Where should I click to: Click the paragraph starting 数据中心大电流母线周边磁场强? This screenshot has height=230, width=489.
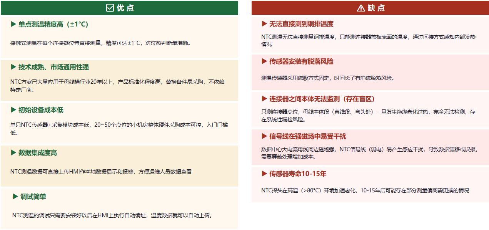click(x=369, y=153)
